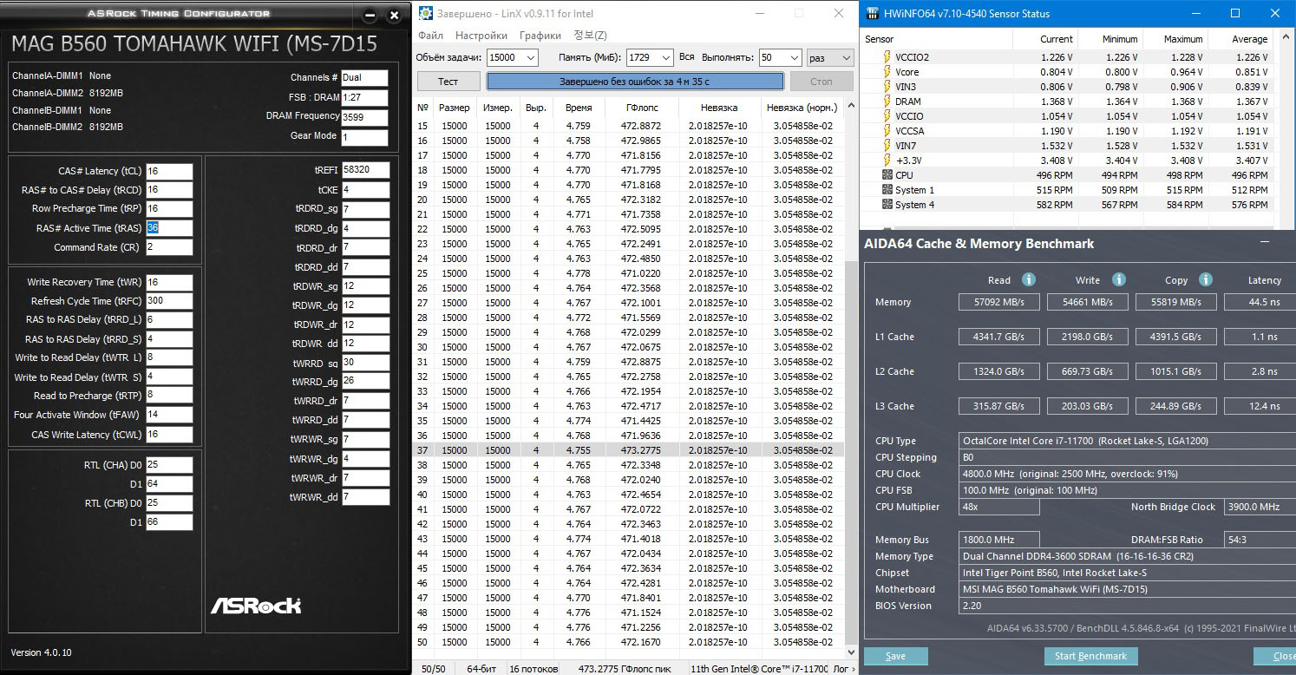Viewport: 1296px width, 675px height.
Task: Click the Время column header in LinX
Action: pyautogui.click(x=579, y=108)
